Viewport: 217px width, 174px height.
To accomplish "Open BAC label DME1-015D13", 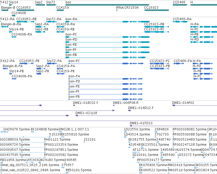I will tap(141, 123).
